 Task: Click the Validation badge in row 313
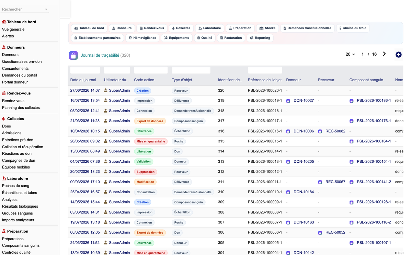point(144,162)
